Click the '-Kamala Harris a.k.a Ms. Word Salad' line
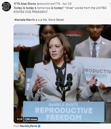The height and width of the screenshot is (129, 111). point(39,20)
